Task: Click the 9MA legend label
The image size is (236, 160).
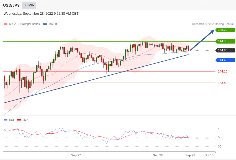Action: (x=26, y=120)
